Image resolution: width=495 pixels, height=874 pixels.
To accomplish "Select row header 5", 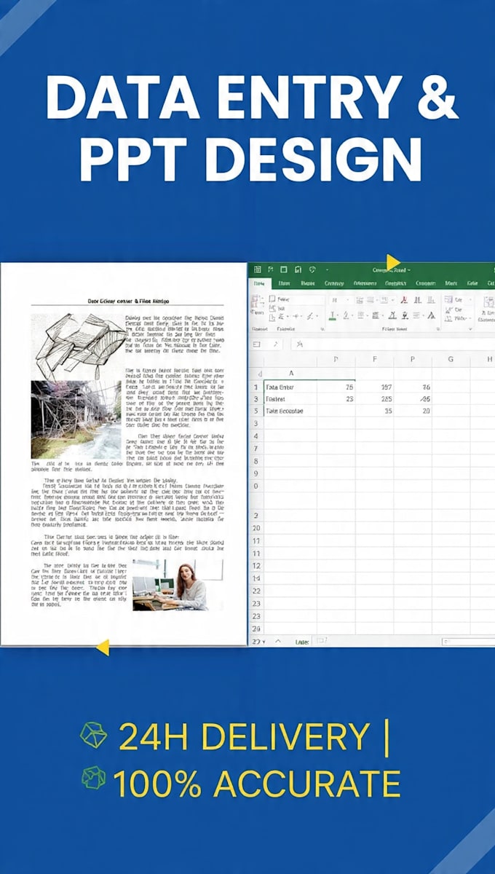I will (256, 411).
